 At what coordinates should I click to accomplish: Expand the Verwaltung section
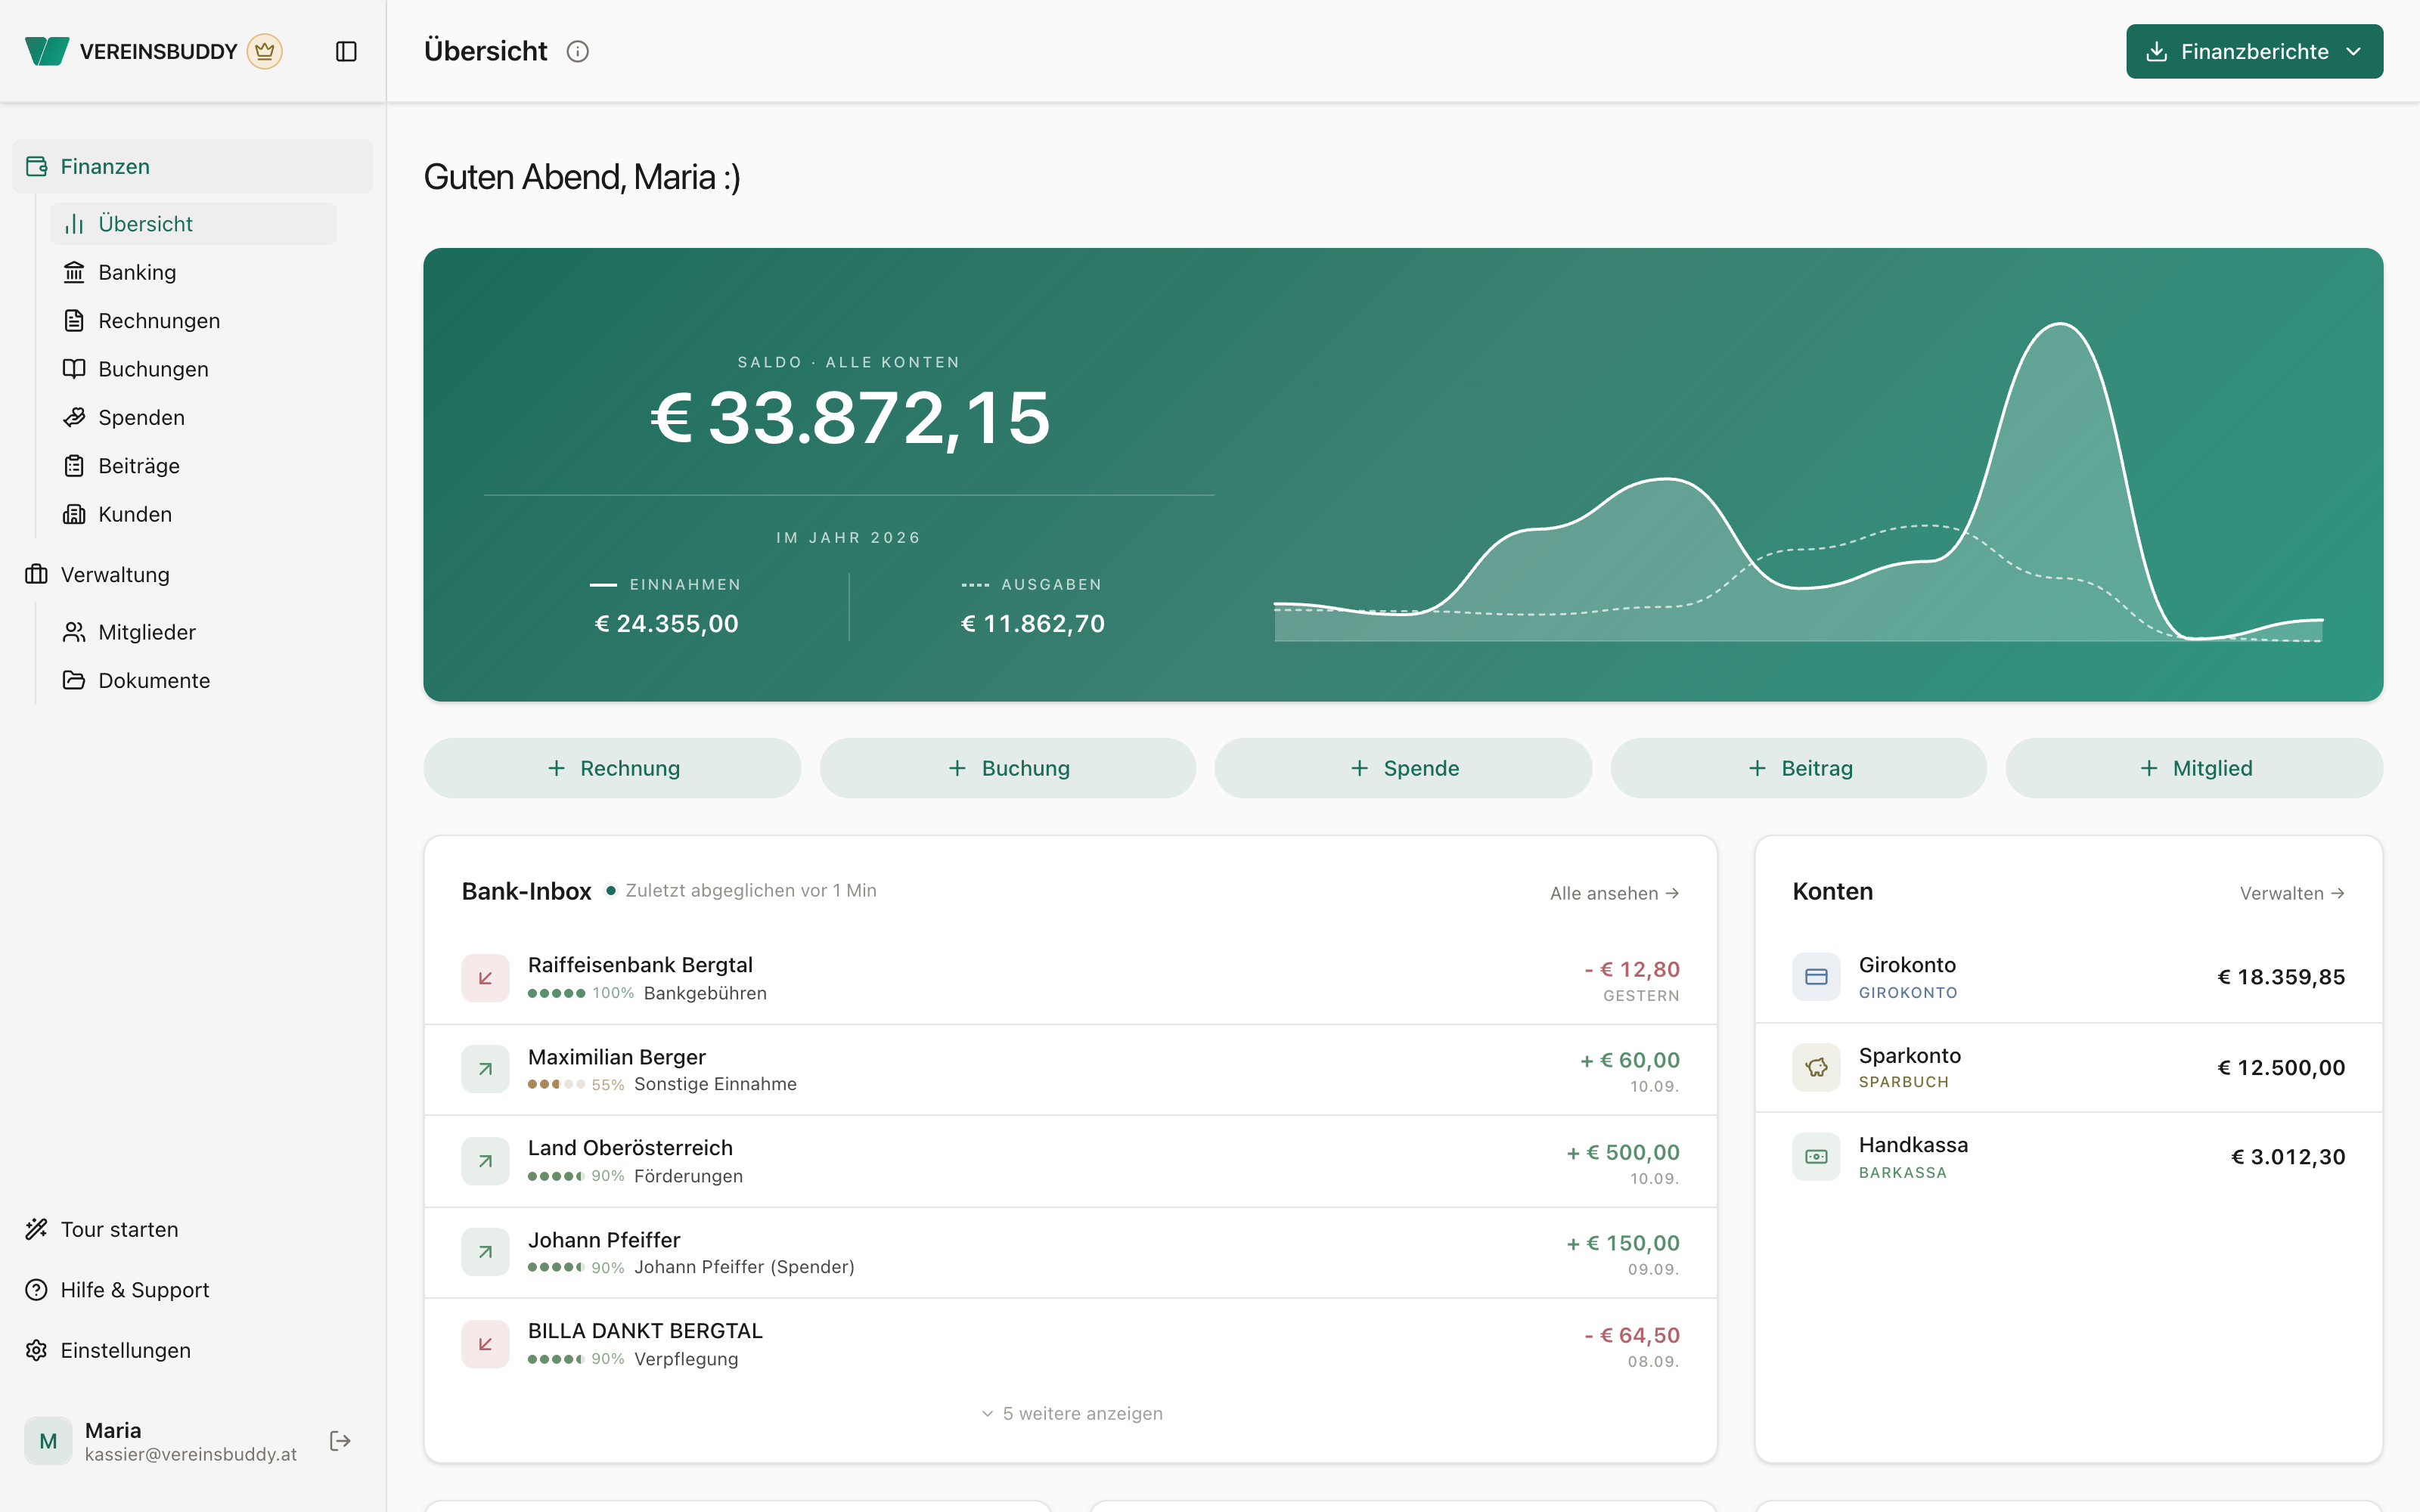pos(193,574)
